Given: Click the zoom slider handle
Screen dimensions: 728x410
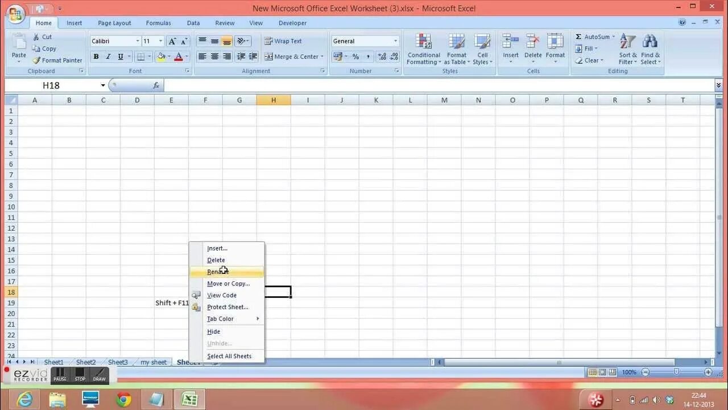Looking at the screenshot, I should coord(676,372).
